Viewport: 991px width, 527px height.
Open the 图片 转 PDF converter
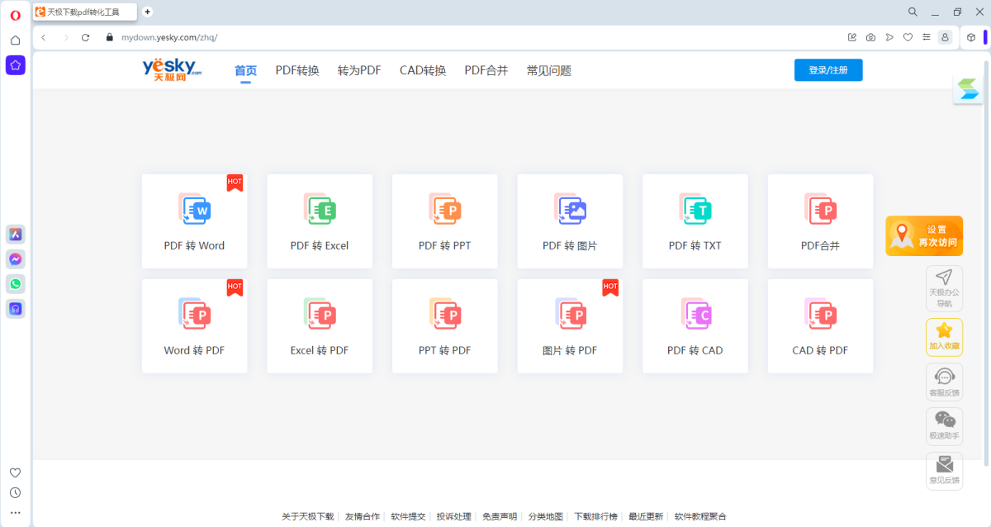pyautogui.click(x=570, y=325)
